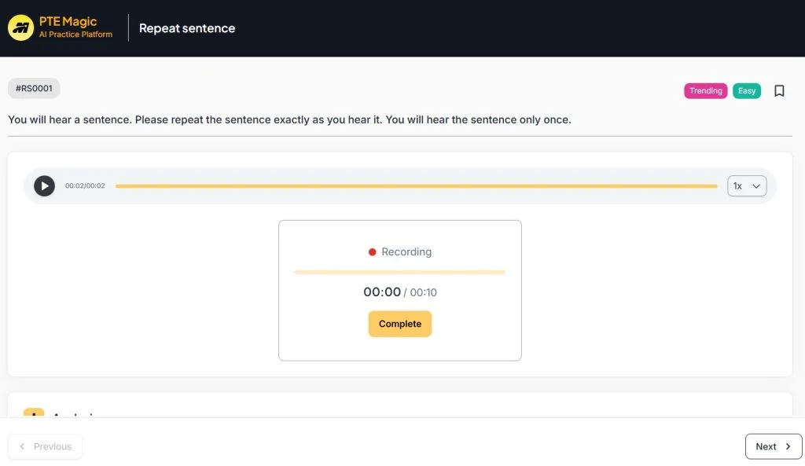Click the left chevron inside Previous
This screenshot has width=805, height=466.
click(22, 446)
